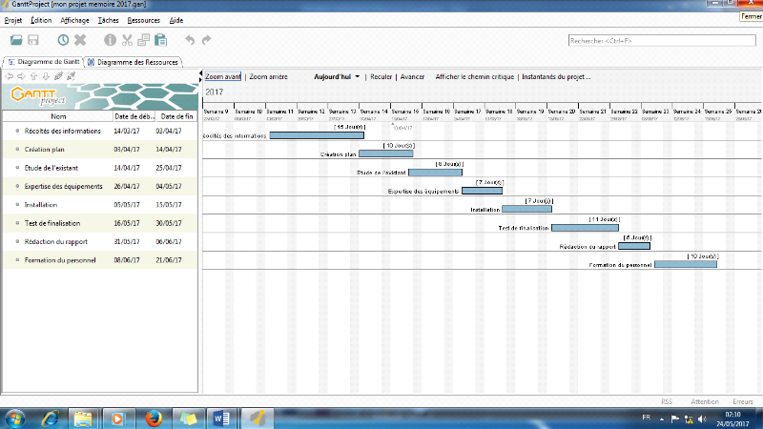Open the Windows Start button
Viewport: 763px width, 429px height.
click(x=15, y=419)
